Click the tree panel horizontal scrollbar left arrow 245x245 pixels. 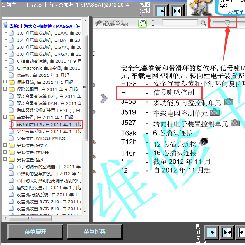pyautogui.click(x=5, y=218)
